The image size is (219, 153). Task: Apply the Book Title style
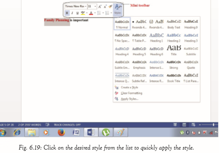[x=174, y=78]
